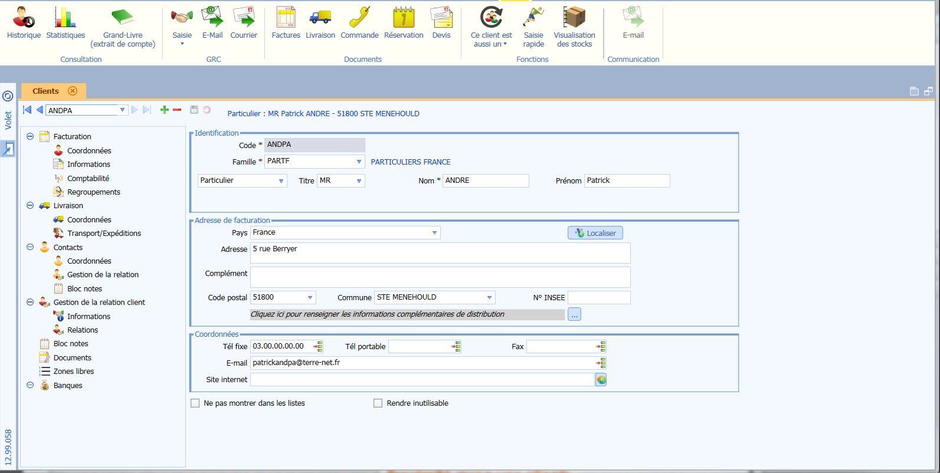940x473 pixels.
Task: Open the Volet side panel
Action: (8, 120)
